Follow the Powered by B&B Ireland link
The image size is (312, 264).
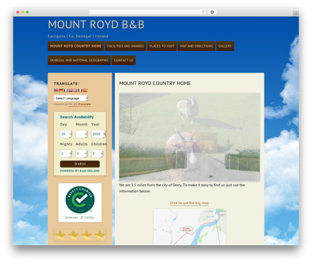point(80,171)
